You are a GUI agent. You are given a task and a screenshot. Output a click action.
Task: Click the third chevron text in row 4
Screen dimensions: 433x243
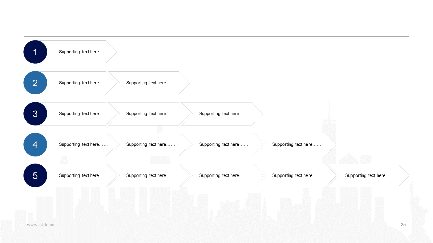[224, 145]
